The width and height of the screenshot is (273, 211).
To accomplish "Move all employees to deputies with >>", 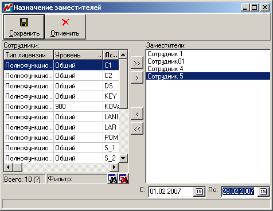I will pyautogui.click(x=137, y=62).
